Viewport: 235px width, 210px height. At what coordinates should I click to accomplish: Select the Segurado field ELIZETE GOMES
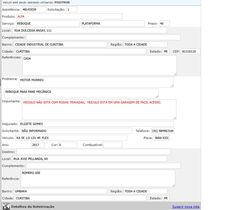tap(96, 124)
